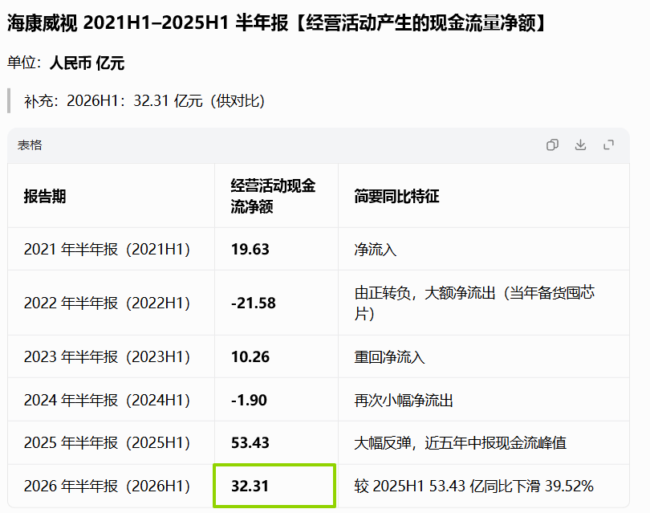
Task: Click the 2023 年半年报（2023H1）row label
Action: [107, 357]
